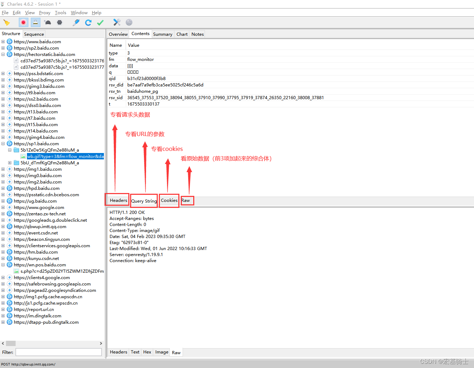
Task: Click the globe icon for https://hpd.baidu.com
Action: click(10, 188)
